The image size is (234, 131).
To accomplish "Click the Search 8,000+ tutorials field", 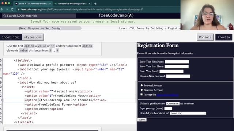I will [39, 16].
